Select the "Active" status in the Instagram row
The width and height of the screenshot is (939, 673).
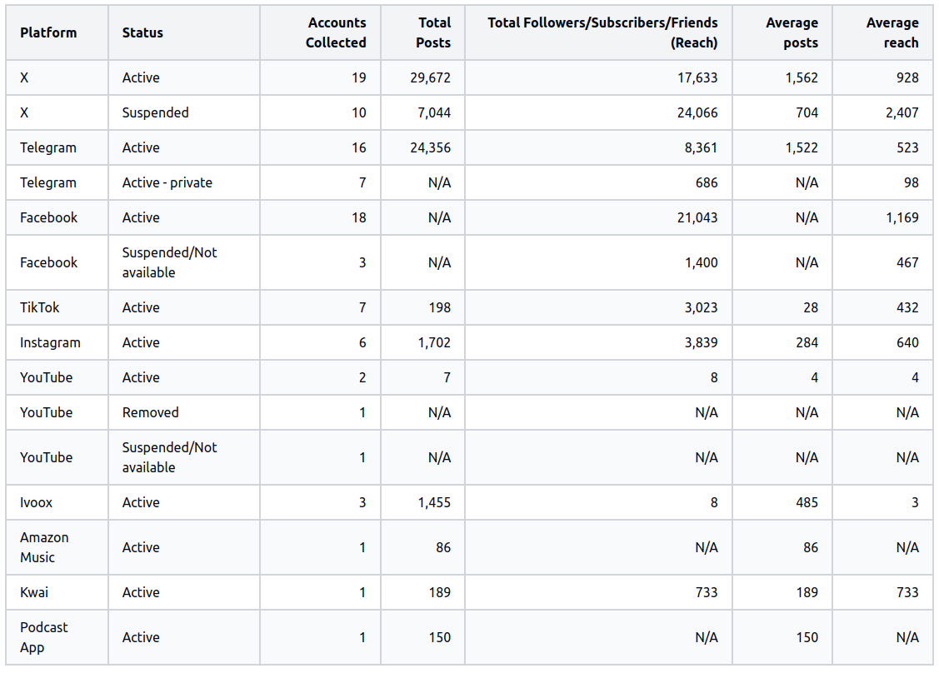point(141,342)
